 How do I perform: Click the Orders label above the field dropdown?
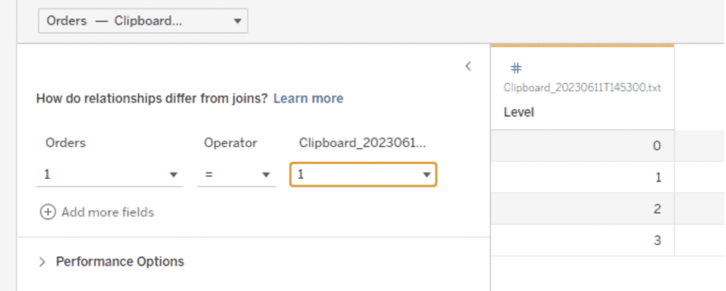(x=65, y=143)
